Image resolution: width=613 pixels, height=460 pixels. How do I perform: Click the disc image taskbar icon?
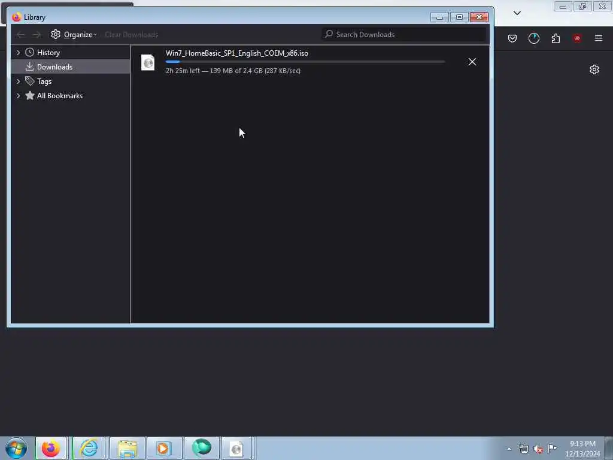point(236,448)
